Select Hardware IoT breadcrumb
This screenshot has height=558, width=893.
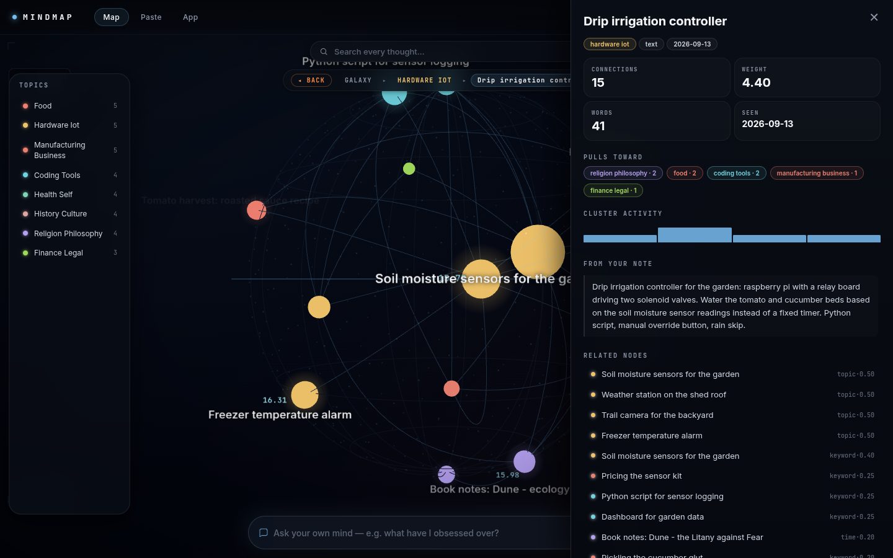click(424, 81)
